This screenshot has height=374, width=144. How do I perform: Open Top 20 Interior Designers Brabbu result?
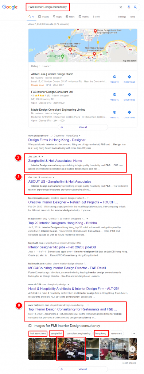(x=63, y=223)
